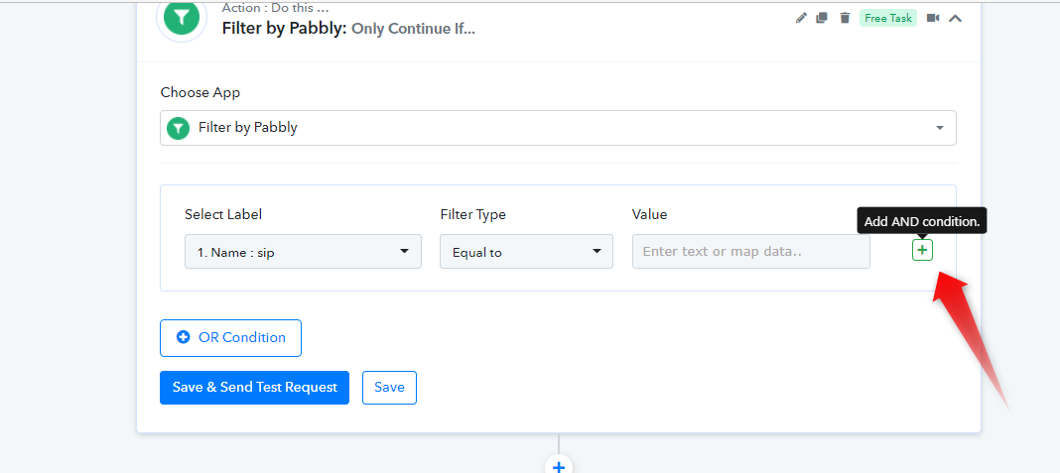The image size is (1060, 473).
Task: Click the Free Task badge
Action: (x=887, y=18)
